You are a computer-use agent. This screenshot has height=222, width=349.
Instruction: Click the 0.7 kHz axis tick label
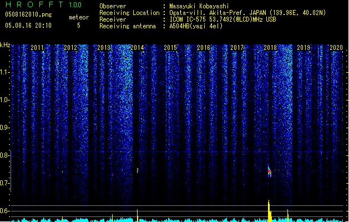pos(4,183)
